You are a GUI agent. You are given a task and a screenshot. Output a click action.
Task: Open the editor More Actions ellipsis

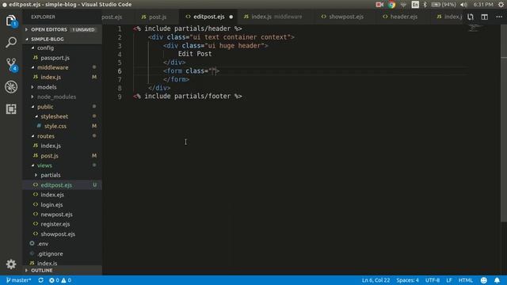click(x=499, y=17)
